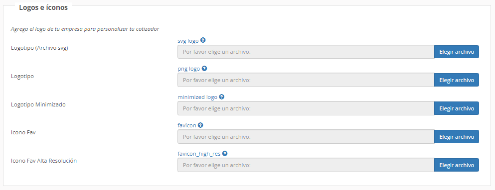Open the help tooltip beside png logo

pos(204,68)
